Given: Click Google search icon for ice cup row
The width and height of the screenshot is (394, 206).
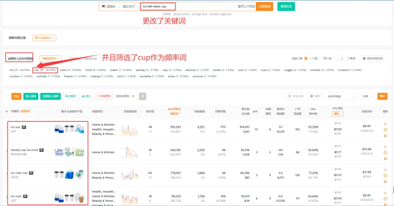Looking at the screenshot, I should click(385, 135).
